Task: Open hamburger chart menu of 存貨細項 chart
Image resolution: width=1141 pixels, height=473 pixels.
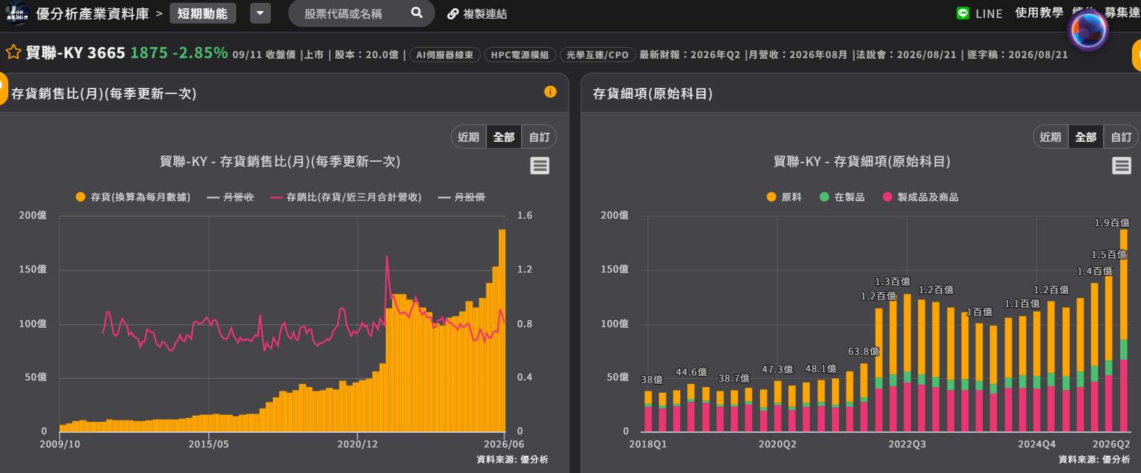Action: pos(1122,166)
